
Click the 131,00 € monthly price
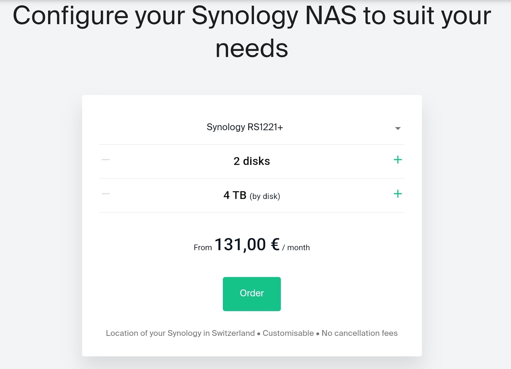(x=247, y=245)
